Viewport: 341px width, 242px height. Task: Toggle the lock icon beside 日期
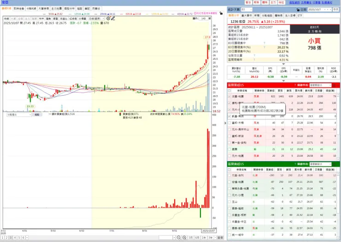pos(298,10)
